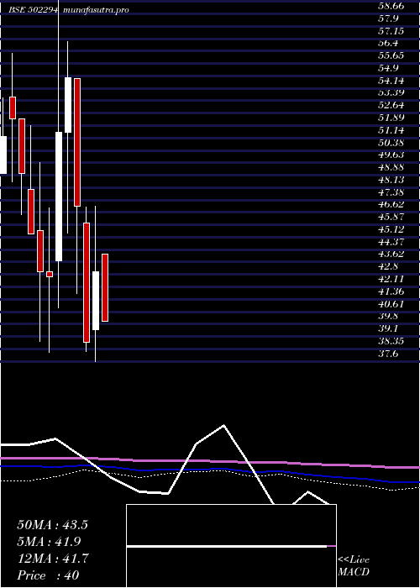Viewport: 420px width, 588px height.
Task: Pick the 39.8 axis value
Action: [x=388, y=316]
